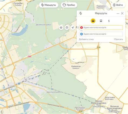128x114 pixels.
Task: Select the walking route mode
Action: click(x=109, y=21)
